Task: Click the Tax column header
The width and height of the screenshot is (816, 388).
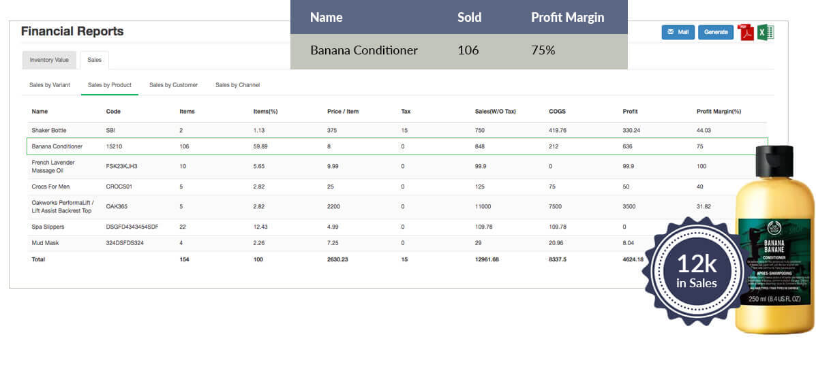Action: pyautogui.click(x=406, y=111)
